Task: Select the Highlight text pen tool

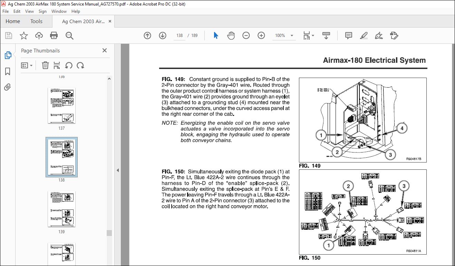Action: click(x=364, y=36)
